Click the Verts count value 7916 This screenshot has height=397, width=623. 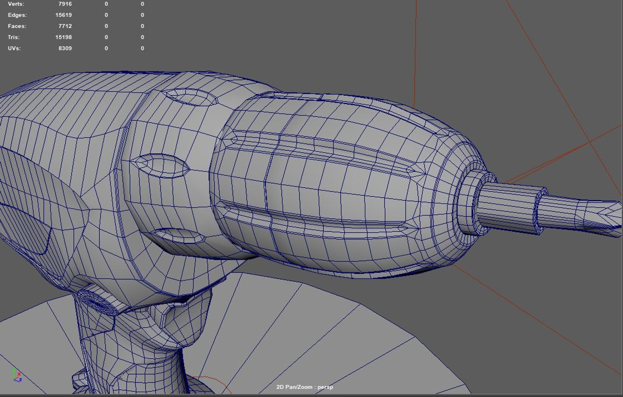(x=65, y=4)
